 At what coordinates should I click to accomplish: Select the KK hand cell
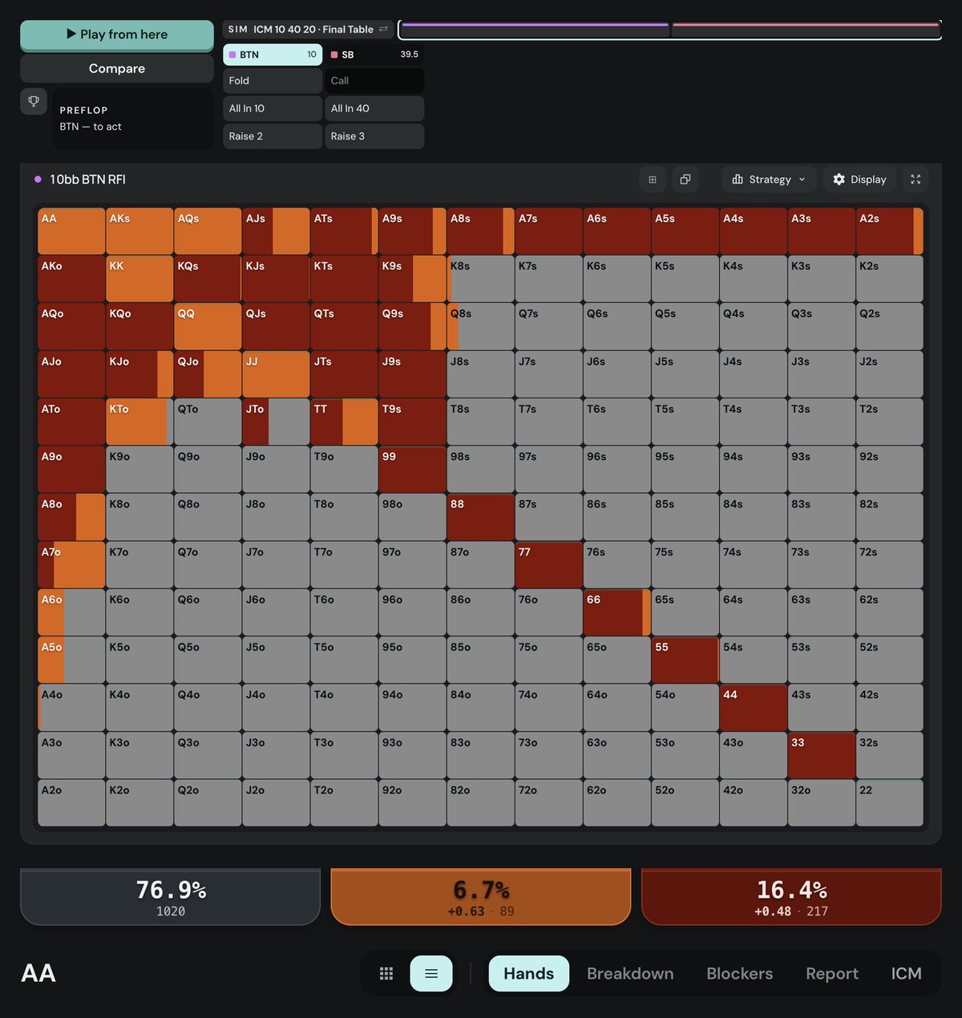(x=139, y=279)
